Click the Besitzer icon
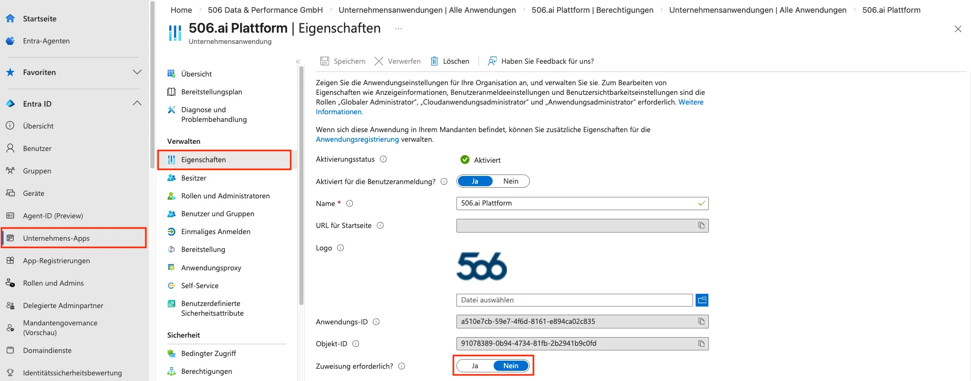 pos(171,178)
